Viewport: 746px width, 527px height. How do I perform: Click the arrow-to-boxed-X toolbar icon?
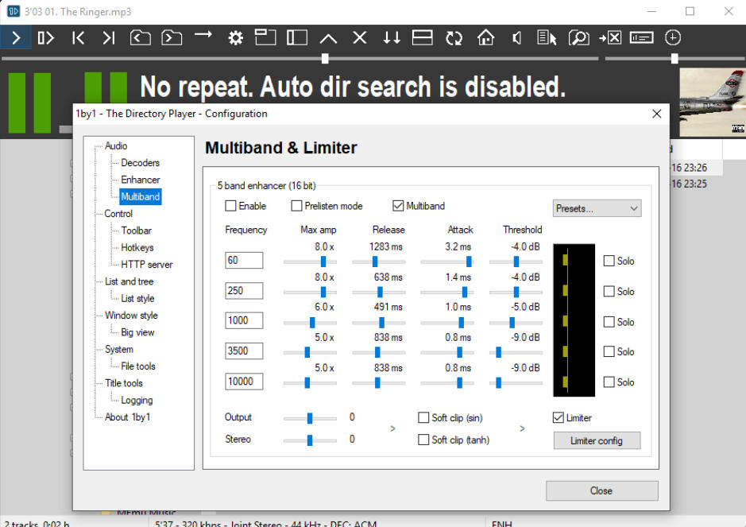[610, 37]
